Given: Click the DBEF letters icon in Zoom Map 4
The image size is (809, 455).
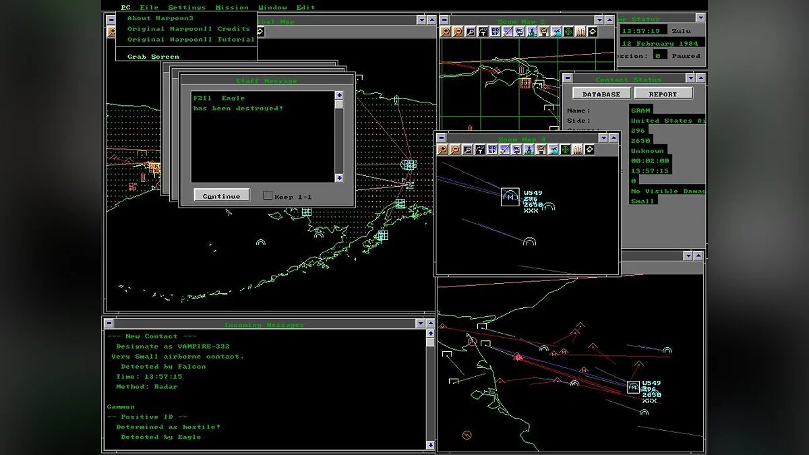Looking at the screenshot, I should (492, 150).
